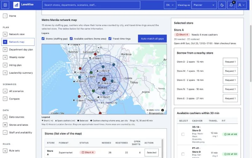Image resolution: width=252 pixels, height=158 pixels.
Task: Click the Store H red marker
Action: tap(79, 96)
